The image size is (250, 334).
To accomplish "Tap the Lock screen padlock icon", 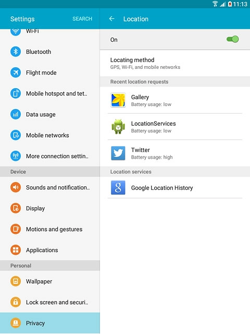I will point(16,302).
